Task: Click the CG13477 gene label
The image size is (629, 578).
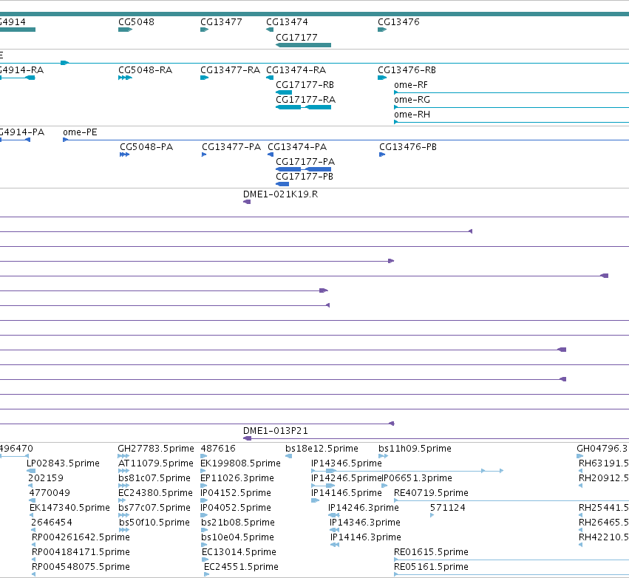Action: coord(221,22)
